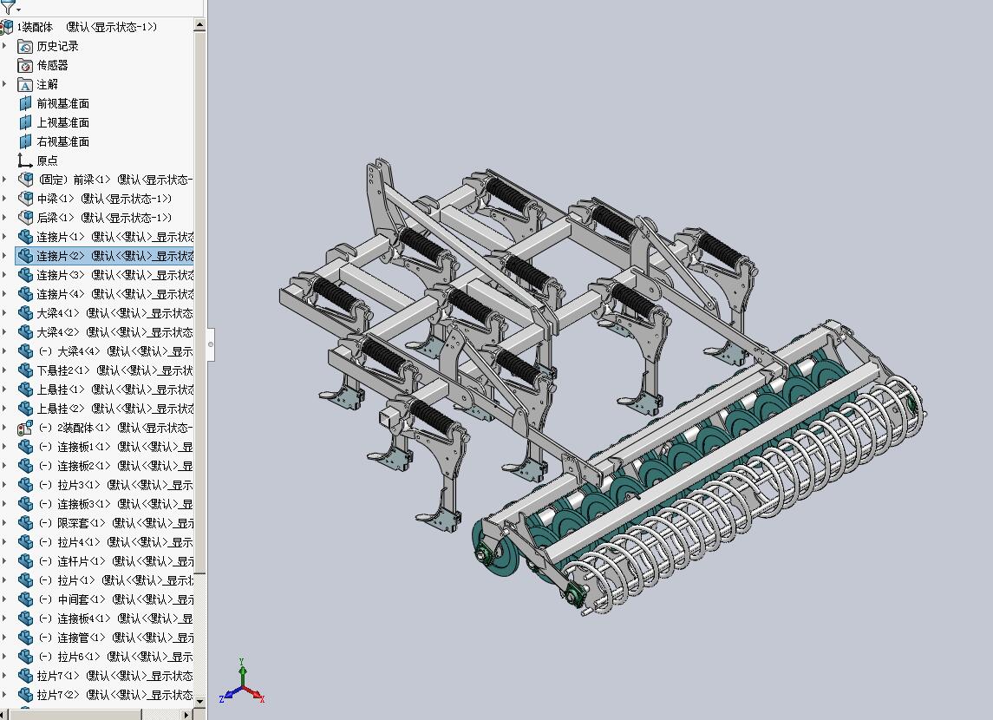Click the 拉片7<1> part icon

(25, 675)
